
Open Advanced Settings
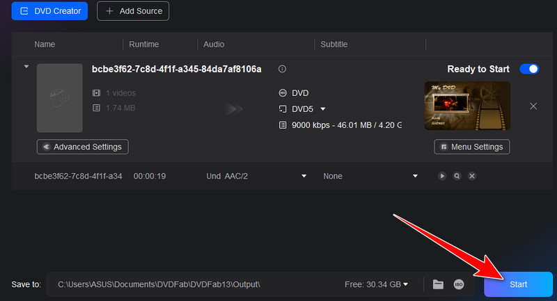[x=82, y=147]
